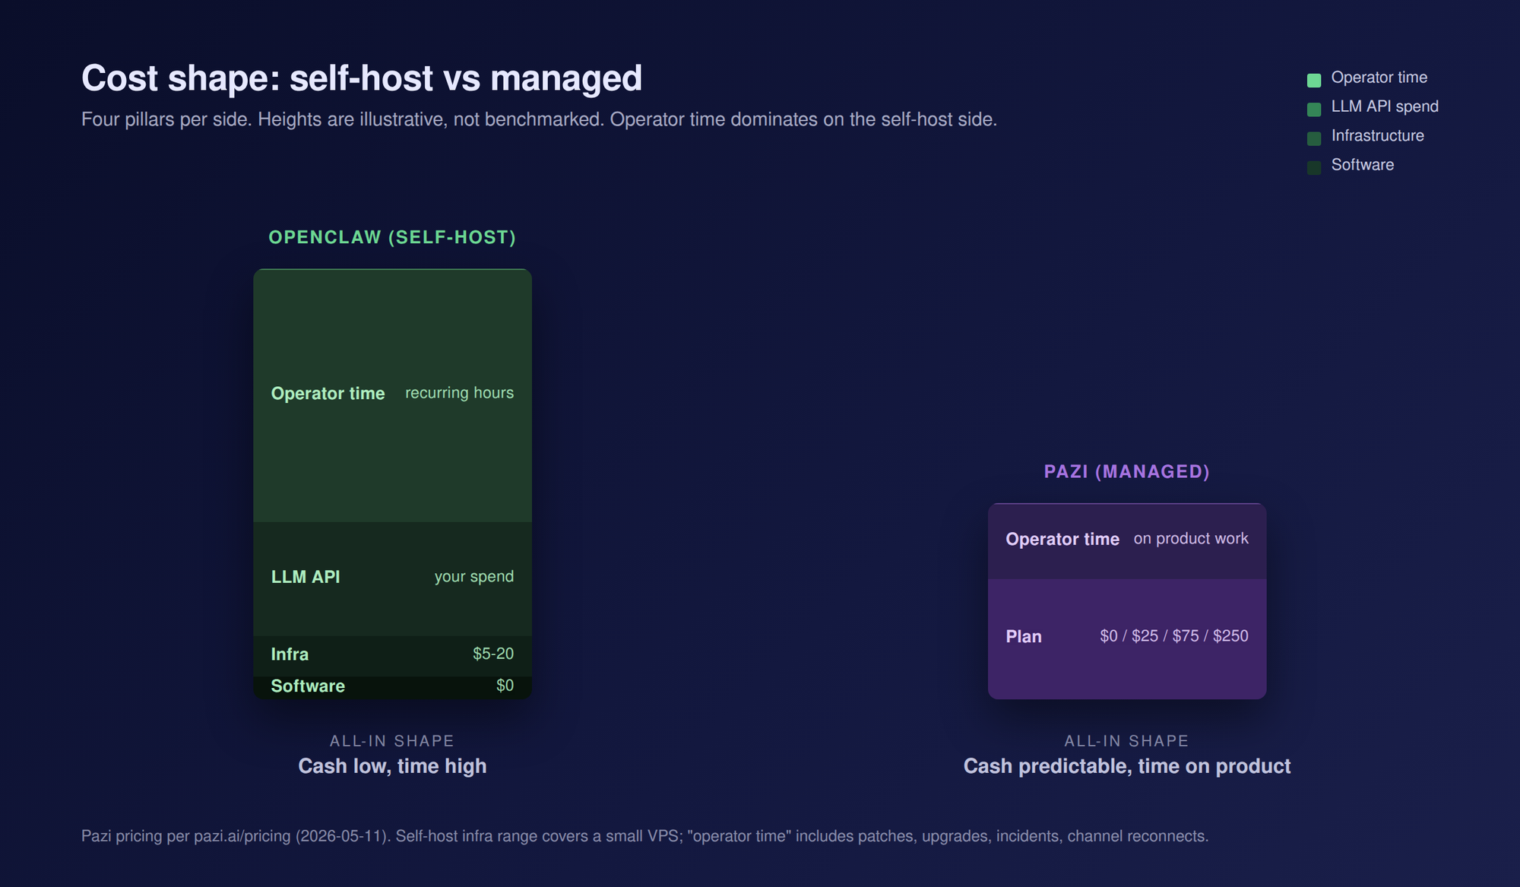This screenshot has height=887, width=1520.
Task: Click the 'Cost shape: self-host vs managed' title
Action: (362, 78)
